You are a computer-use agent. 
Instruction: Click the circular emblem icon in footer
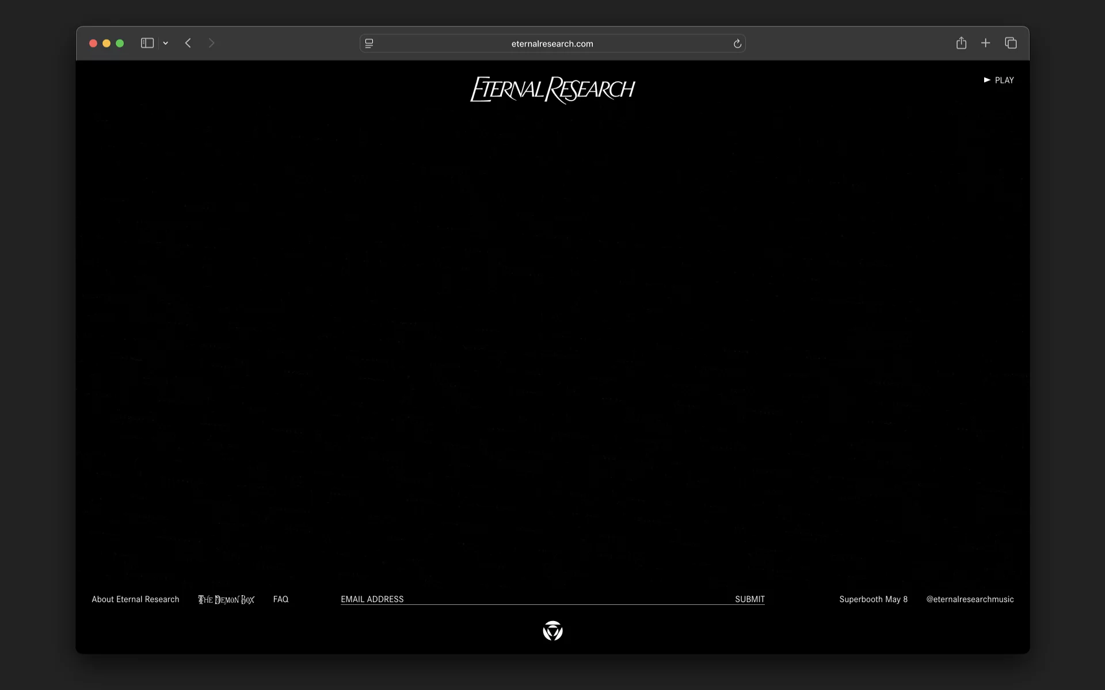coord(552,631)
